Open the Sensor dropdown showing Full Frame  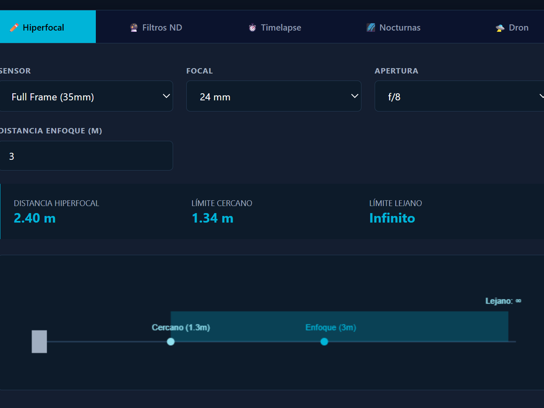click(86, 96)
